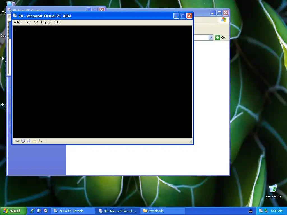This screenshot has height=215, width=287.
Task: Minimize the 98 - Microsoft Virtual PC window
Action: tap(176, 16)
